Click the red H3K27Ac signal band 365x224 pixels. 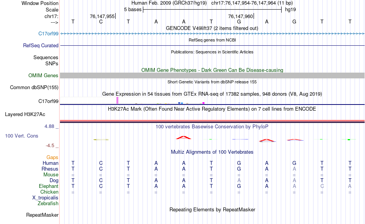212,121
